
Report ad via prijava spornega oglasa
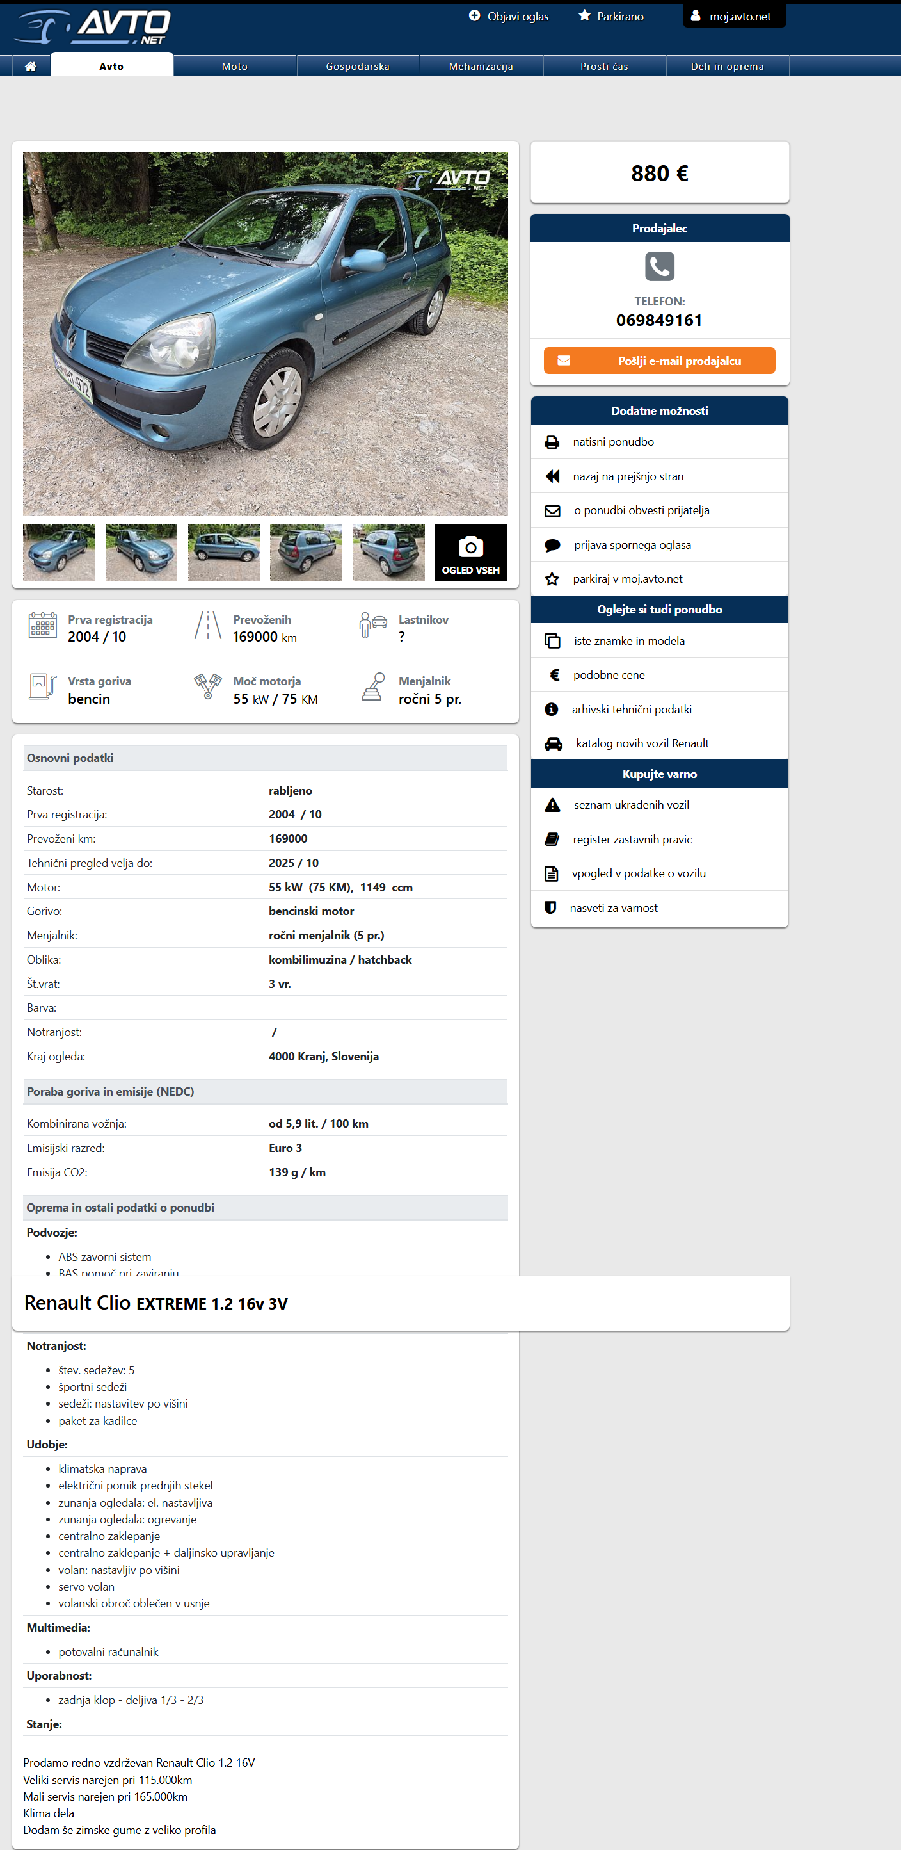tap(632, 545)
